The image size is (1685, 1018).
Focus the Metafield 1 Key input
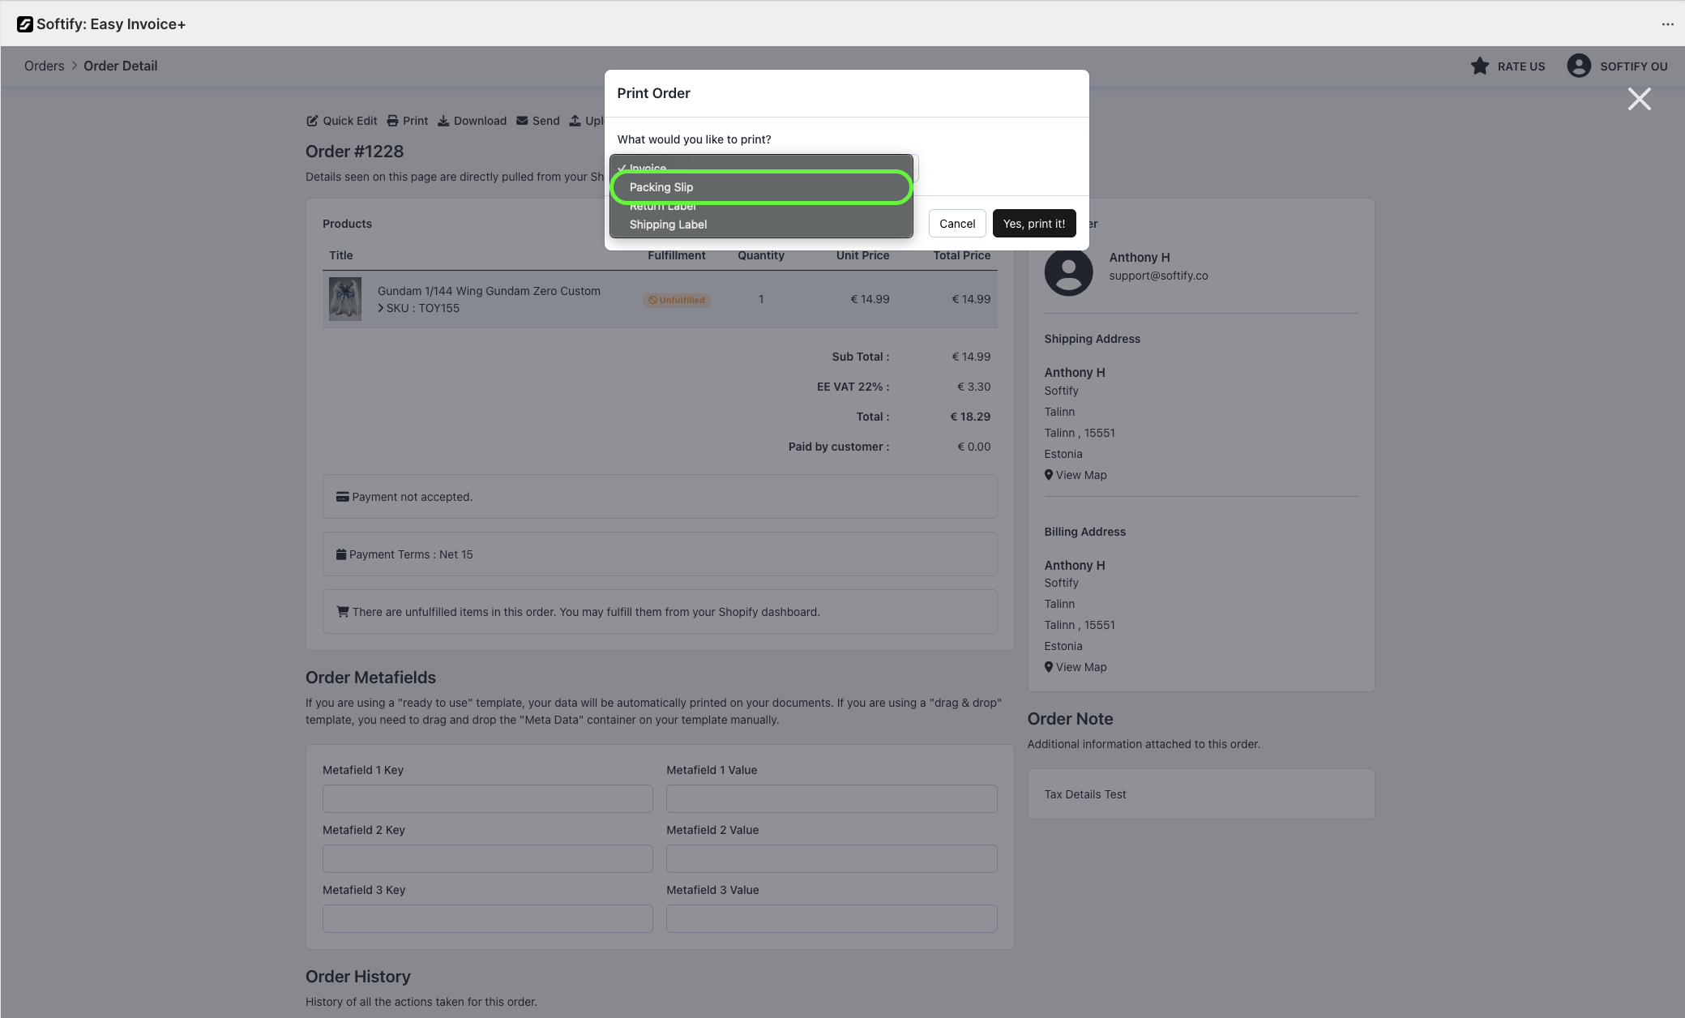[487, 798]
